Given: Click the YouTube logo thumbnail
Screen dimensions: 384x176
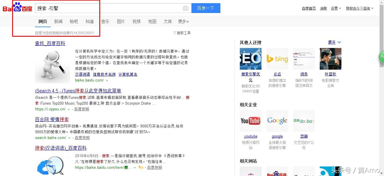Looking at the screenshot, I should click(250, 121).
